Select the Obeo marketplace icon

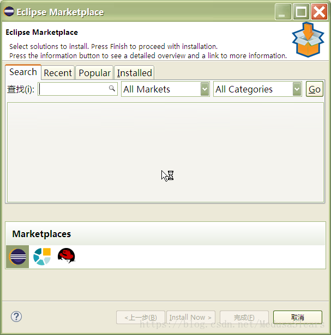pos(42,257)
